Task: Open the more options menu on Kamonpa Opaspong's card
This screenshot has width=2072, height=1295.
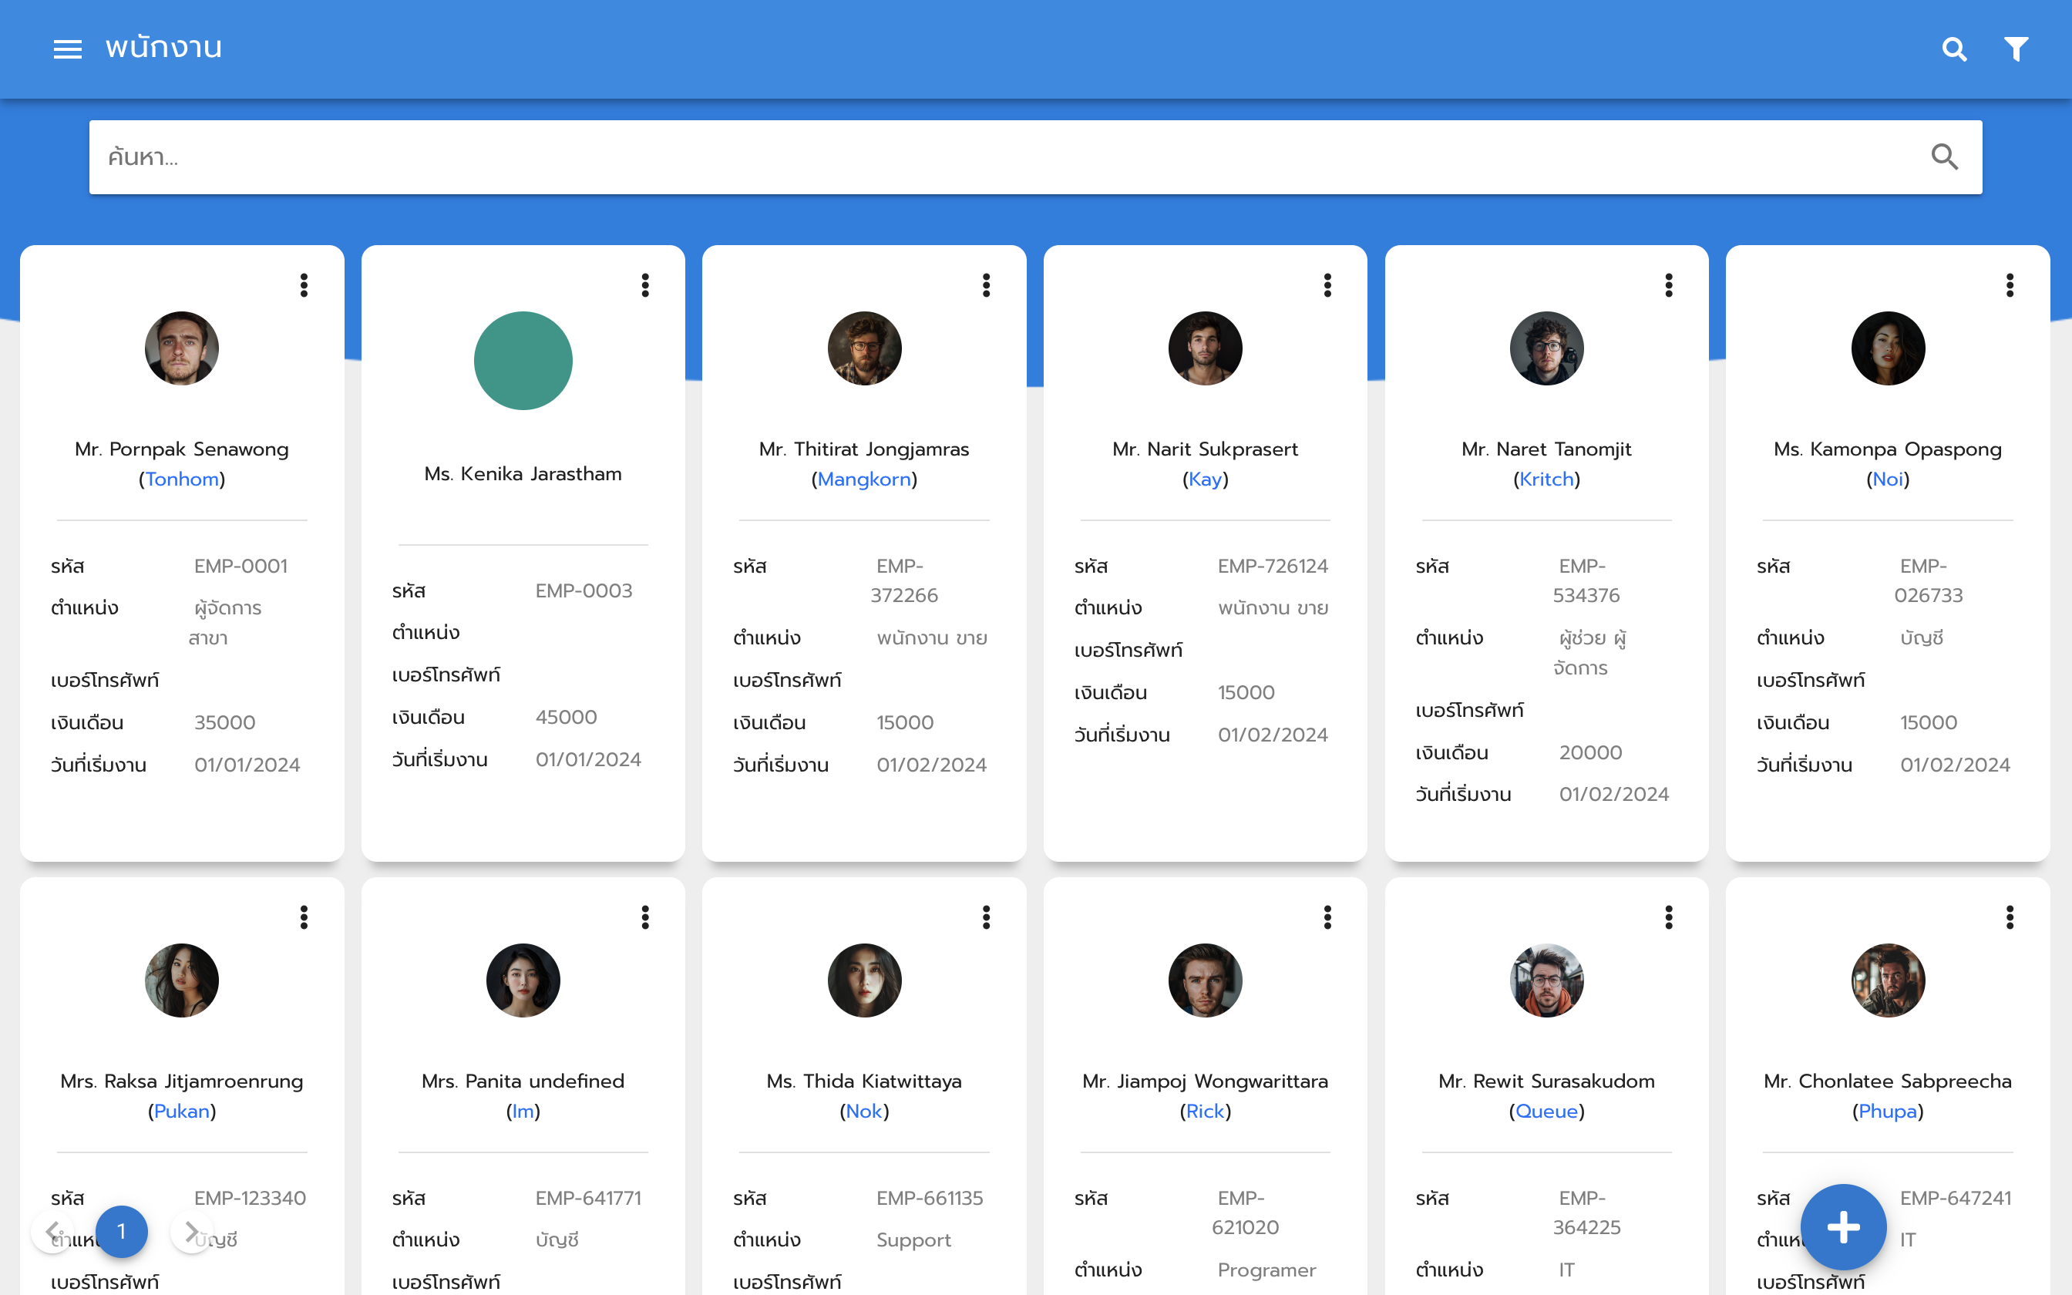Action: pyautogui.click(x=2010, y=285)
